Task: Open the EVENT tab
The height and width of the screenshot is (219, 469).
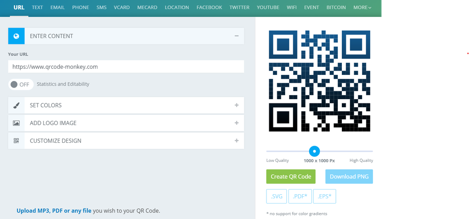Action: pyautogui.click(x=312, y=7)
